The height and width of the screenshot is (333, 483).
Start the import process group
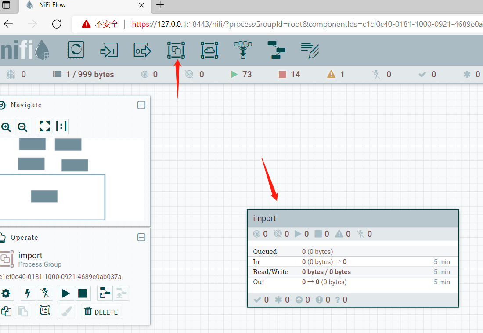pyautogui.click(x=66, y=293)
